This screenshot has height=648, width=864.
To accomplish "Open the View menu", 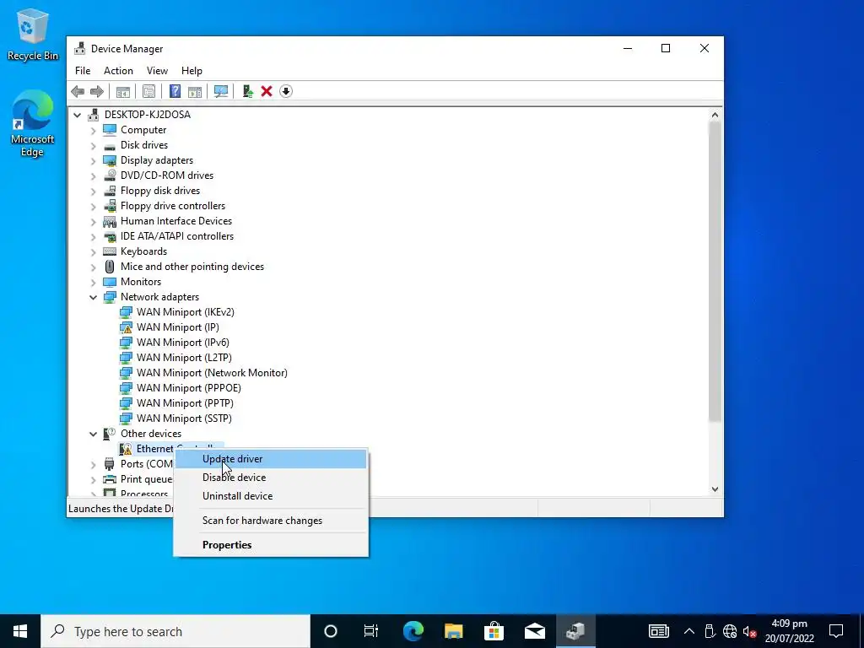I will (157, 71).
